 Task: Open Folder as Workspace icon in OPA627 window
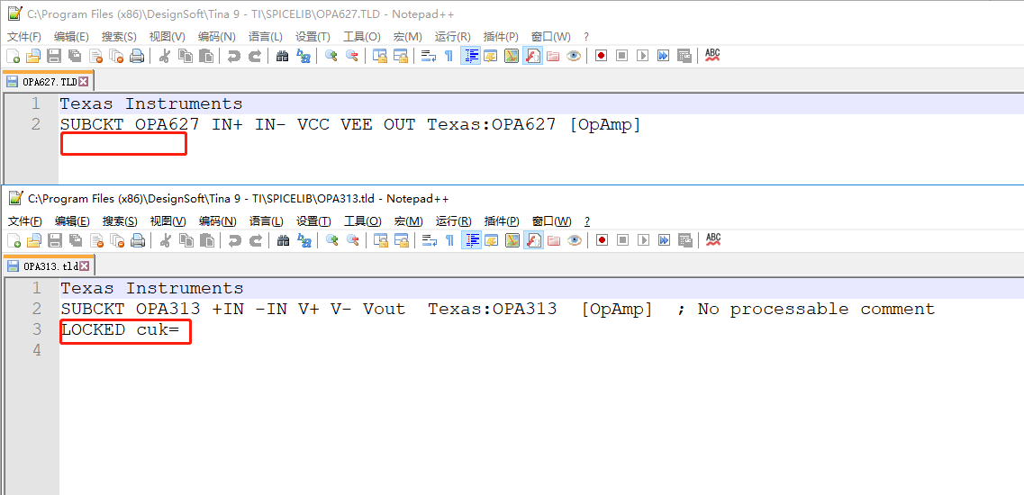(553, 56)
